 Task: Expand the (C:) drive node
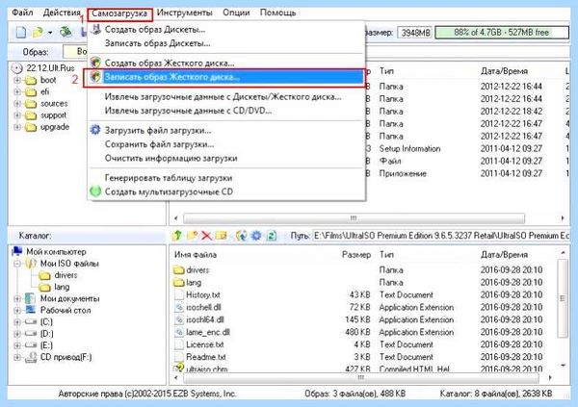[17, 322]
